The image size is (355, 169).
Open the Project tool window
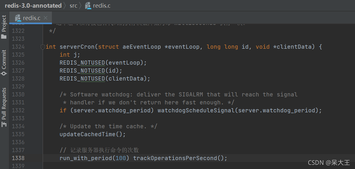coord(4,27)
